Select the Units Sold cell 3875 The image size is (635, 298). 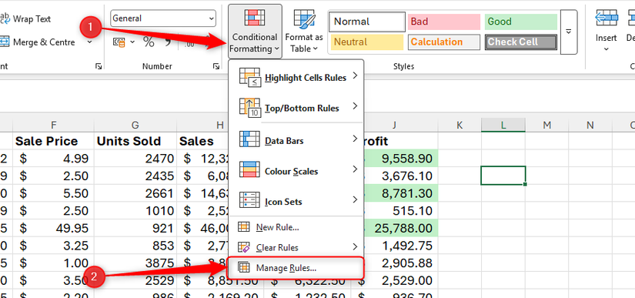[x=135, y=263]
